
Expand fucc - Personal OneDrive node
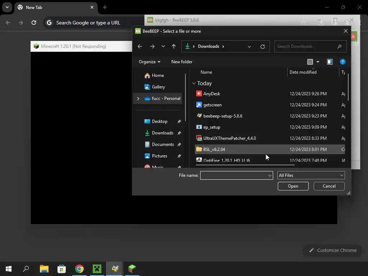point(138,98)
